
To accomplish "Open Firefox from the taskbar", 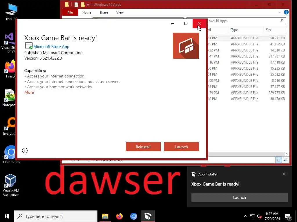I will 119,216.
